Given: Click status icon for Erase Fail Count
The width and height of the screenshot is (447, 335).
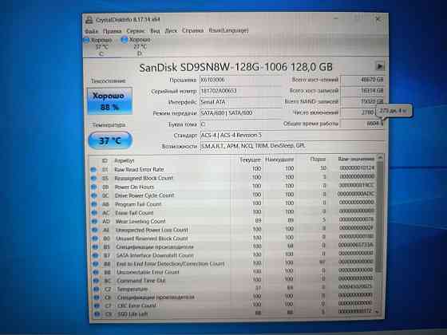Looking at the screenshot, I should [94, 213].
